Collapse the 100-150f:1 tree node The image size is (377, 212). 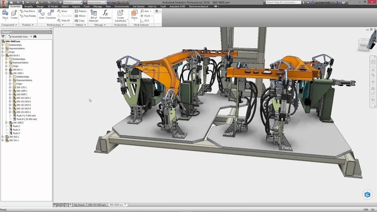(6, 73)
